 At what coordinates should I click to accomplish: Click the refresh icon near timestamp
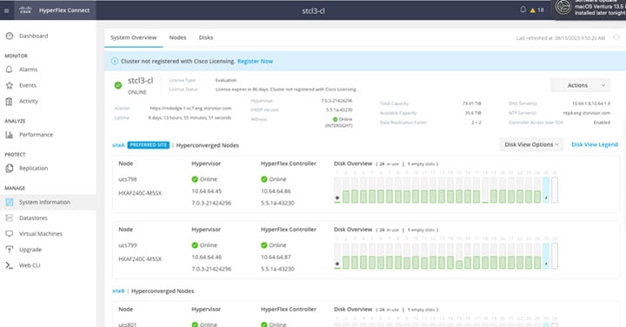(x=616, y=37)
